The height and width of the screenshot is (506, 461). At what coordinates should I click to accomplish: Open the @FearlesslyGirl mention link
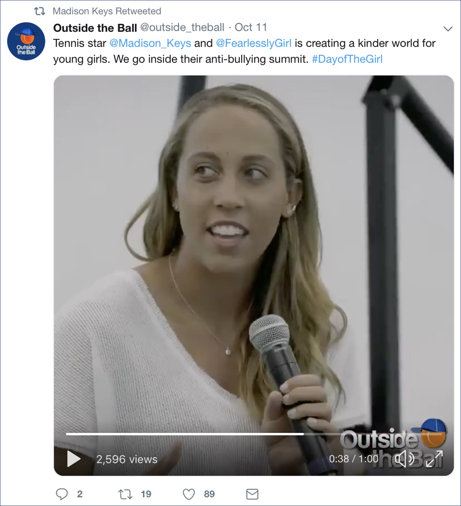pyautogui.click(x=254, y=43)
